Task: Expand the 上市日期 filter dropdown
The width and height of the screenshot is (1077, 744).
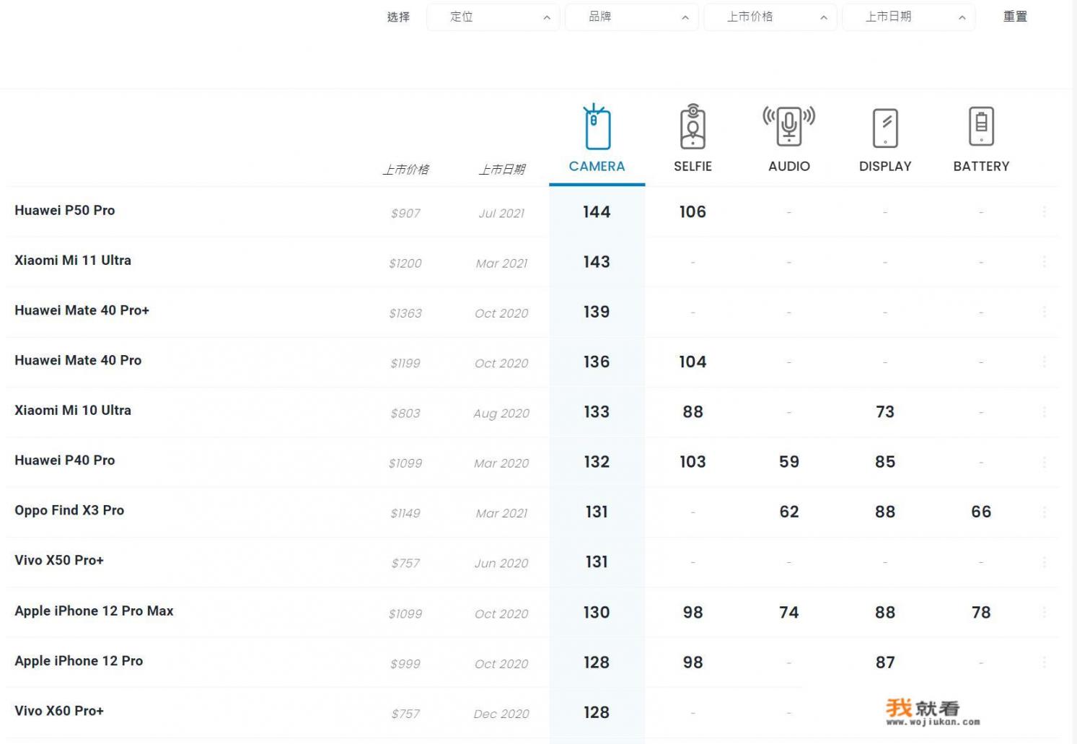Action: [909, 17]
